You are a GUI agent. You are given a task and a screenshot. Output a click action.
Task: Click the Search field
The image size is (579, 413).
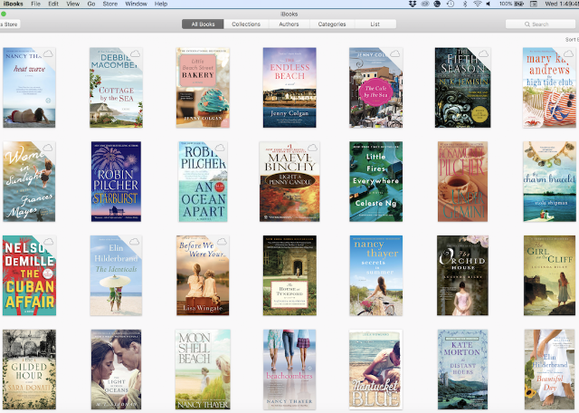coord(542,24)
